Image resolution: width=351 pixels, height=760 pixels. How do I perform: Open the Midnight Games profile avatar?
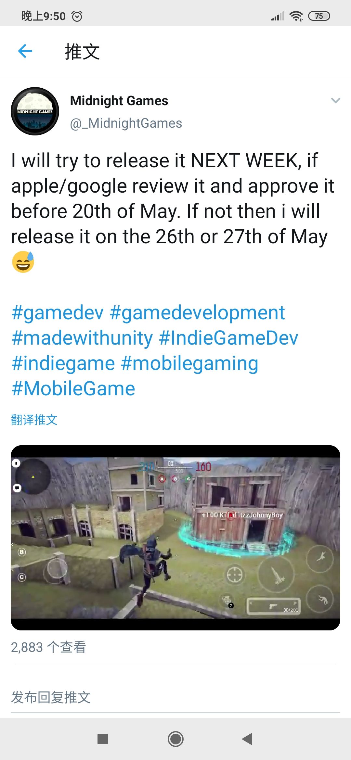pos(35,111)
